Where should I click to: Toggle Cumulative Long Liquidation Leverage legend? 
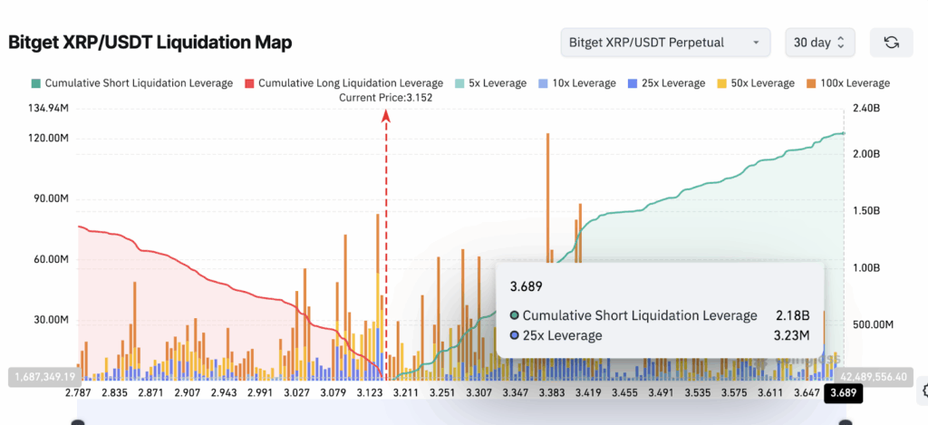[343, 83]
